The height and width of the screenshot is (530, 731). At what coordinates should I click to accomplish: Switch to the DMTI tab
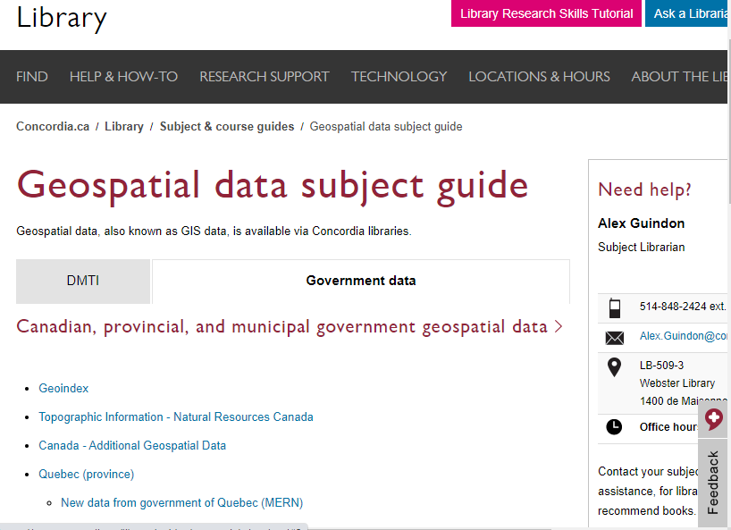point(83,281)
